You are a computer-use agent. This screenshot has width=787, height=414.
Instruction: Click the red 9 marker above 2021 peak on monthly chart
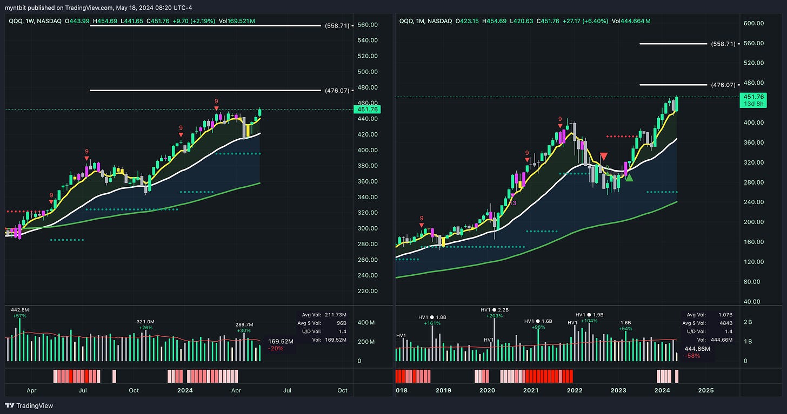pos(560,121)
